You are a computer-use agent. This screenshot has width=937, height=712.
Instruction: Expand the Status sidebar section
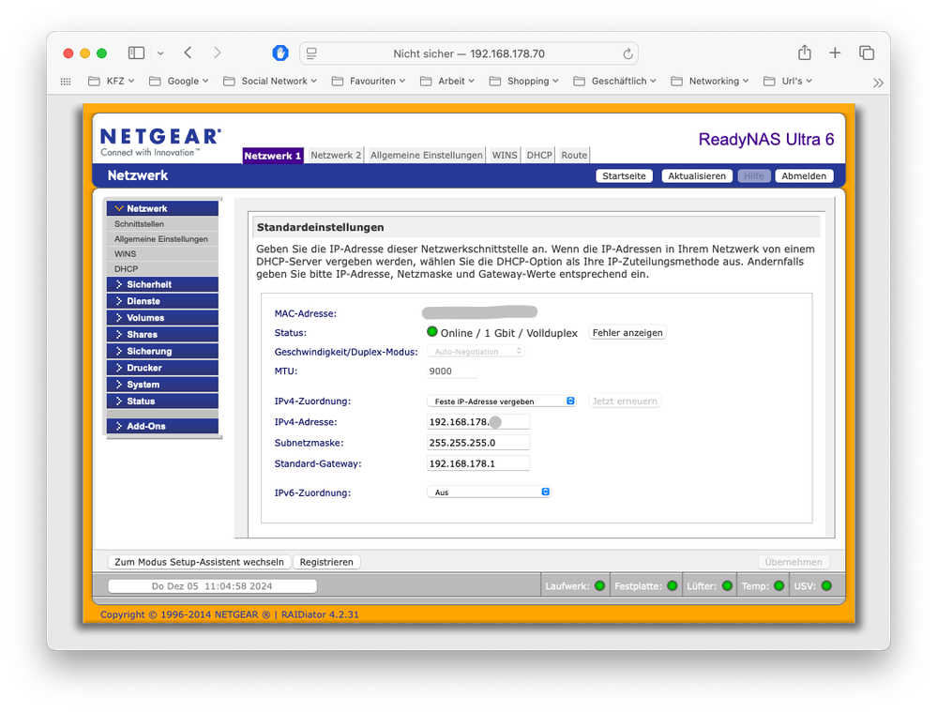[162, 401]
